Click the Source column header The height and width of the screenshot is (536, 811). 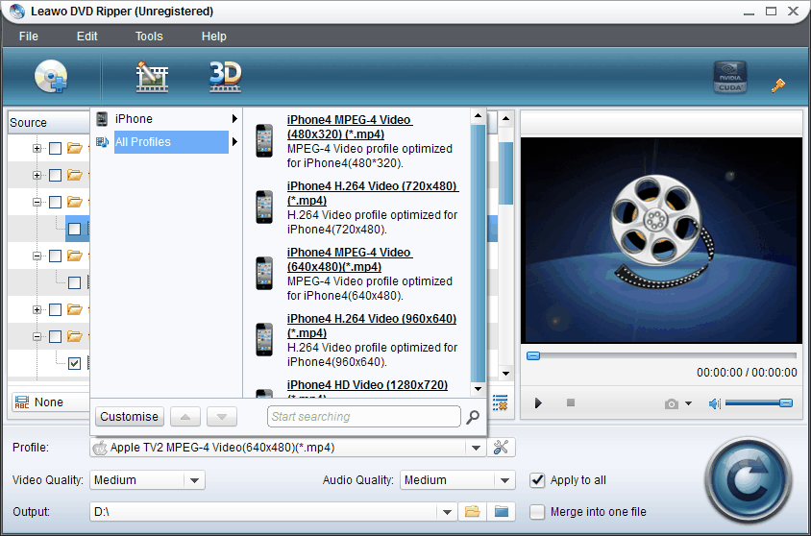pyautogui.click(x=49, y=123)
